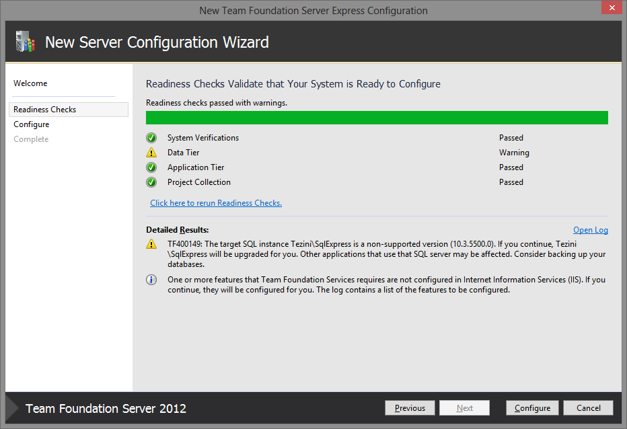Open Log via the link on the right

point(590,229)
